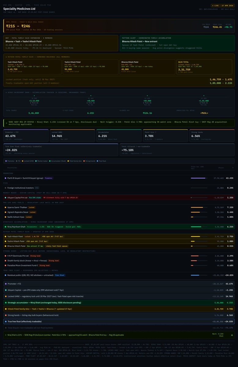Open the Yash Hitesh Patel holdings card
The height and width of the screenshot is (367, 238).
(x=34, y=66)
